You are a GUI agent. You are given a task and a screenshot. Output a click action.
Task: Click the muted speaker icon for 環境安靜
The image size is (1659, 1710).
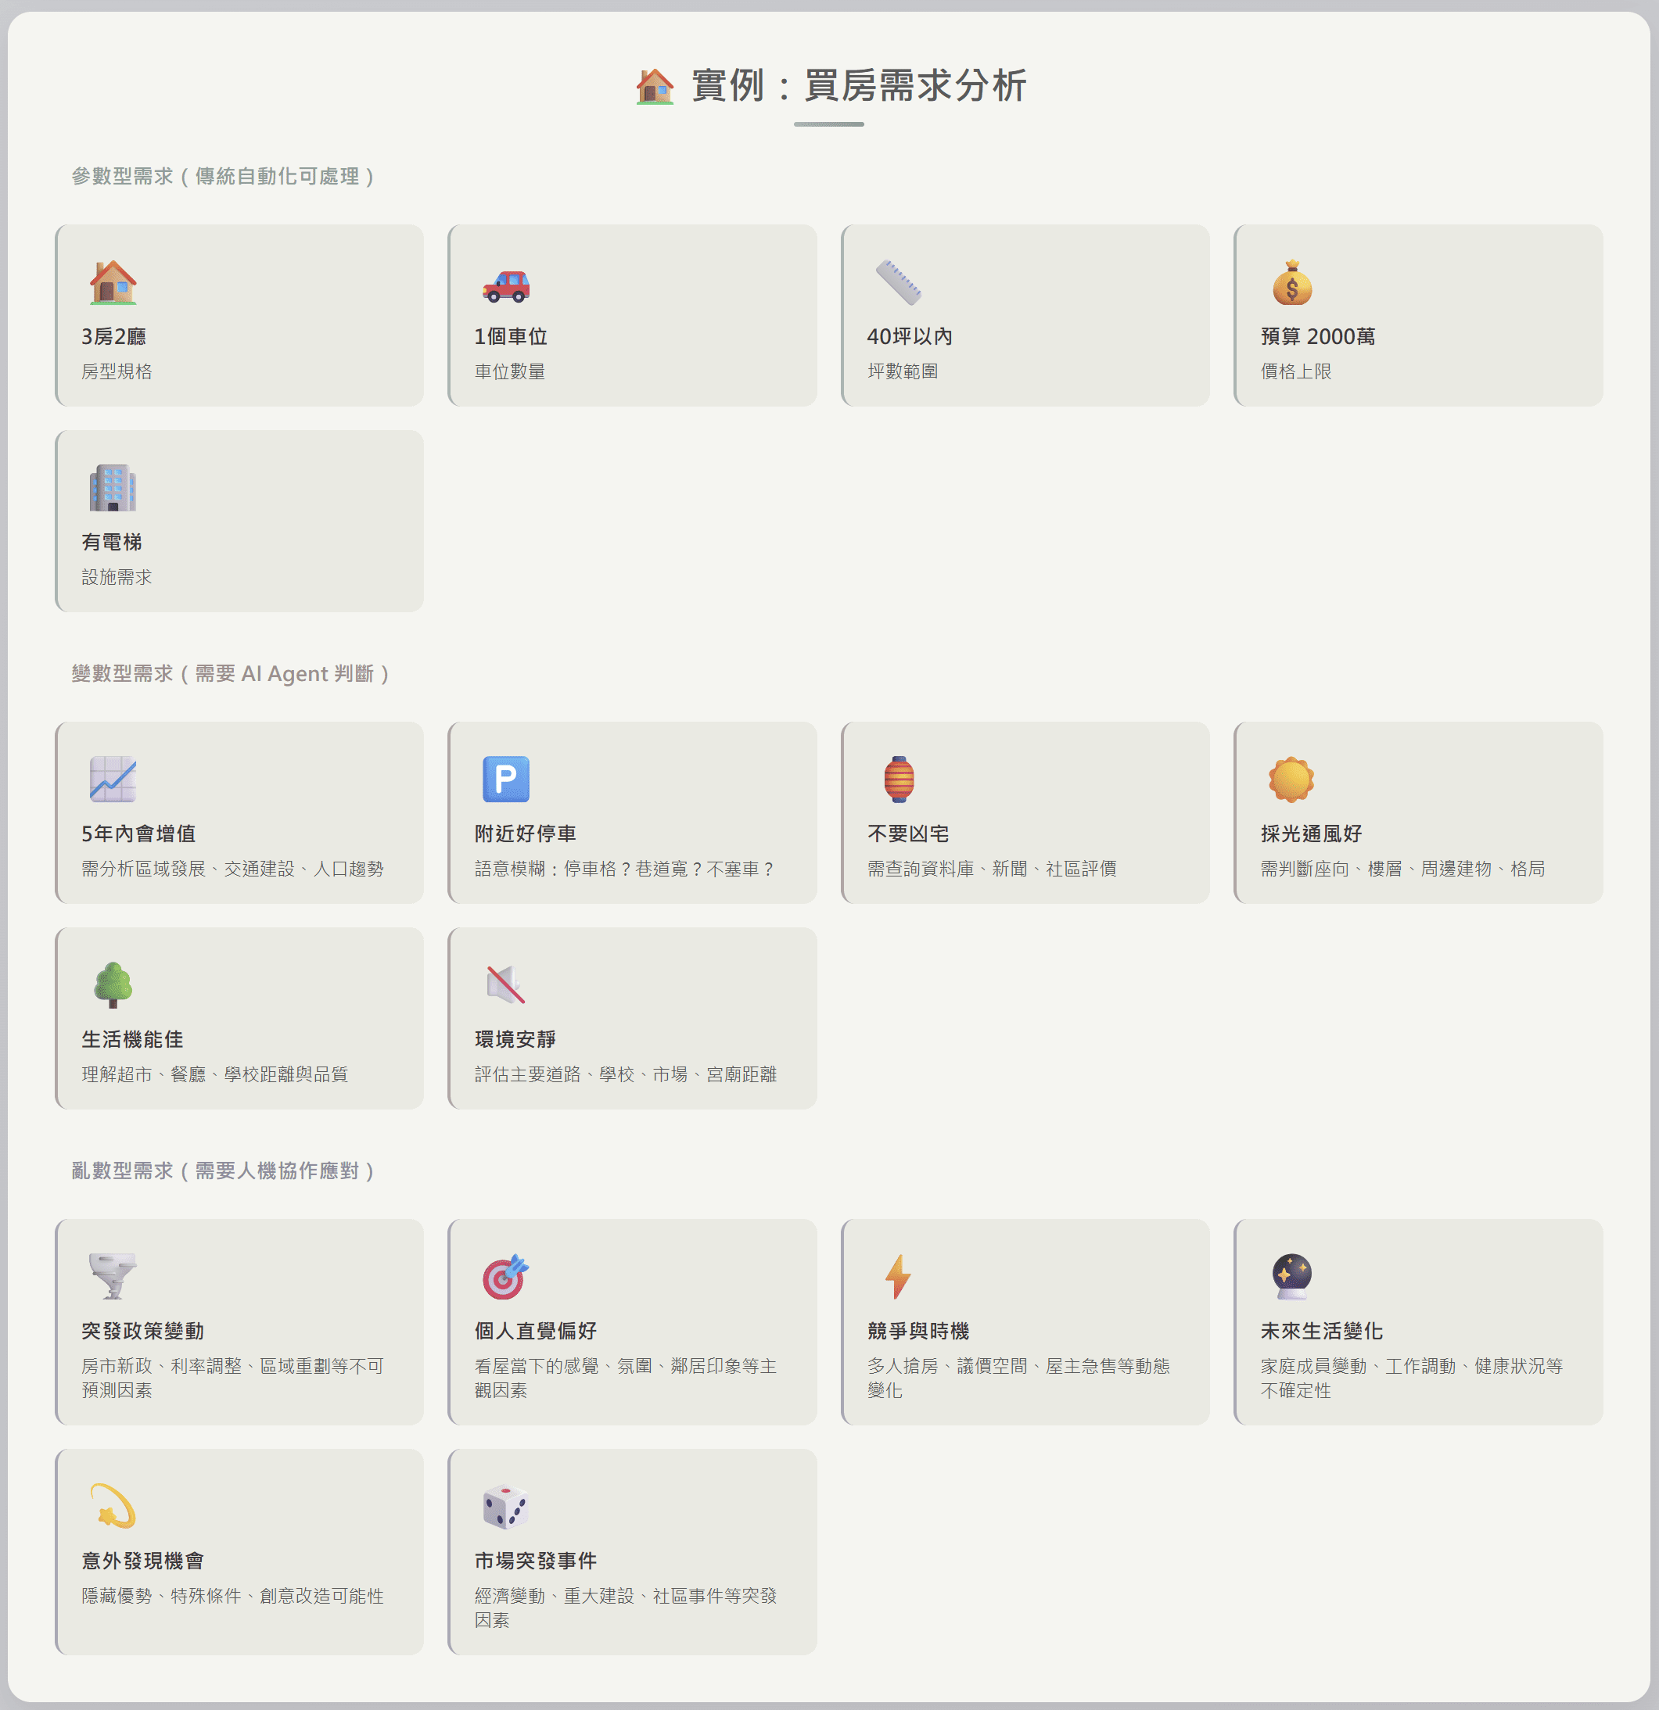pyautogui.click(x=506, y=985)
